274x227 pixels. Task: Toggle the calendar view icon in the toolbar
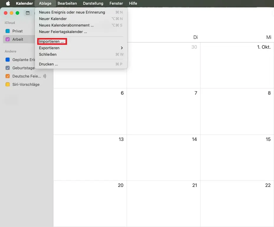tap(28, 13)
